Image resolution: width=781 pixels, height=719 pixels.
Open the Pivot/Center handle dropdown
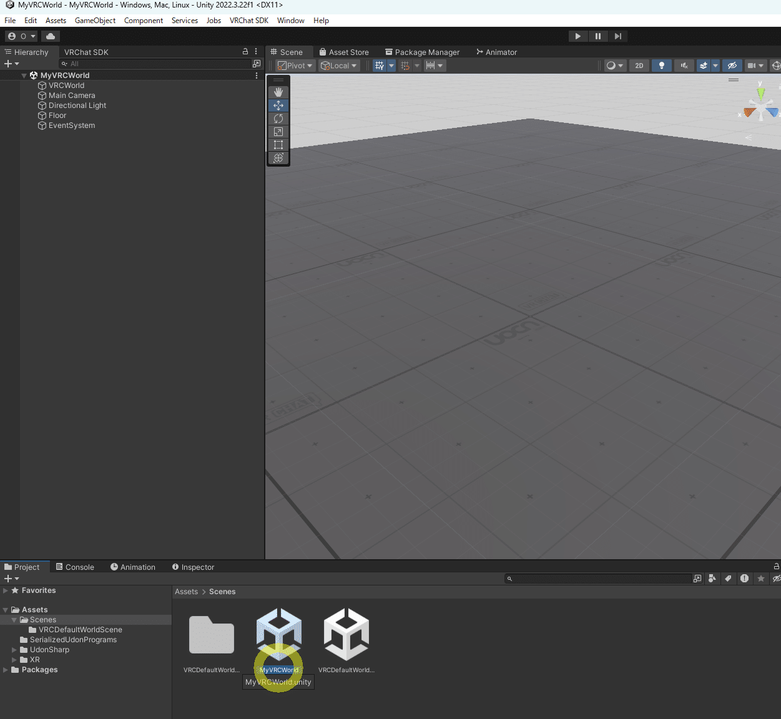(x=295, y=66)
